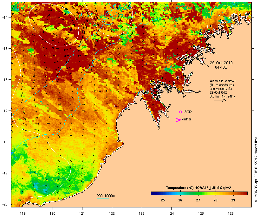
Task: Click the latitude axis label -19
Action: [x=4, y=173]
